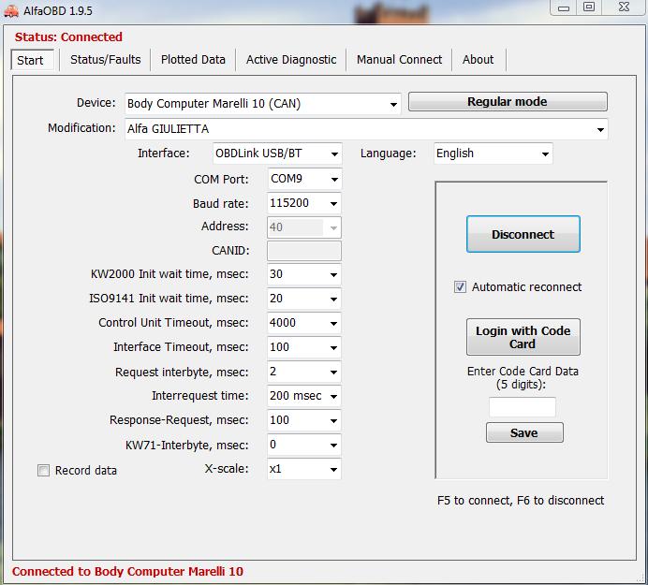Switch to the Status/Faults tab

pos(106,60)
